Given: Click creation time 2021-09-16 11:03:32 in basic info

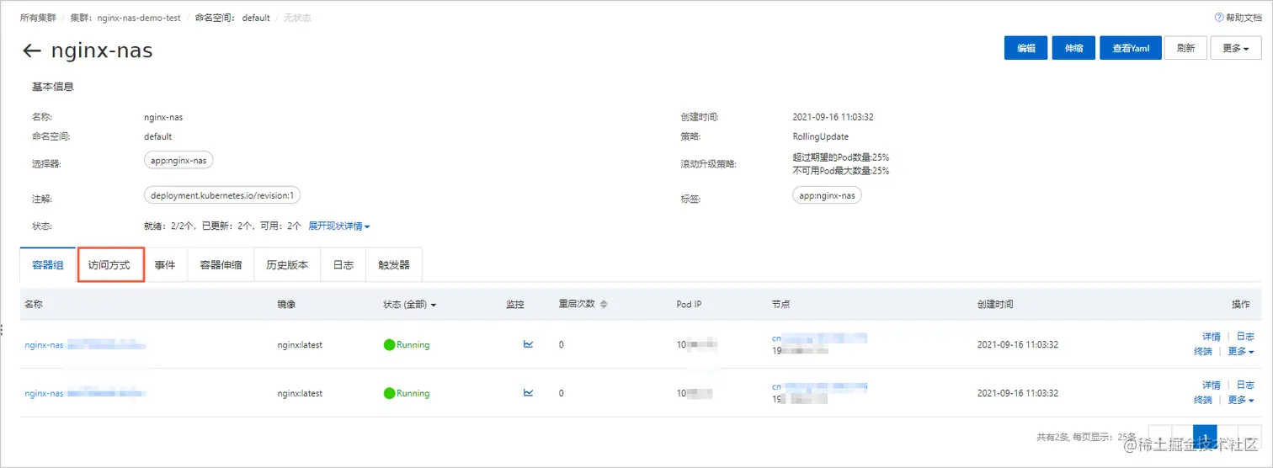Looking at the screenshot, I should tap(833, 117).
